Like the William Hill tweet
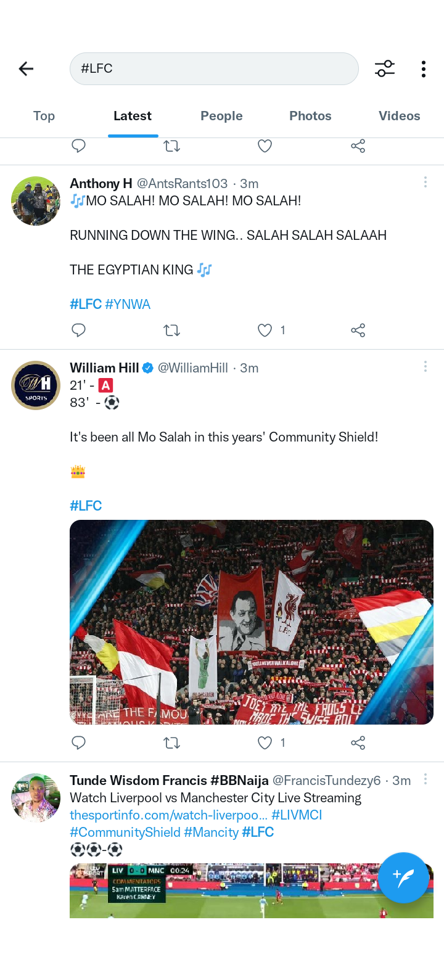Viewport: 444px width, 962px height. 265,742
